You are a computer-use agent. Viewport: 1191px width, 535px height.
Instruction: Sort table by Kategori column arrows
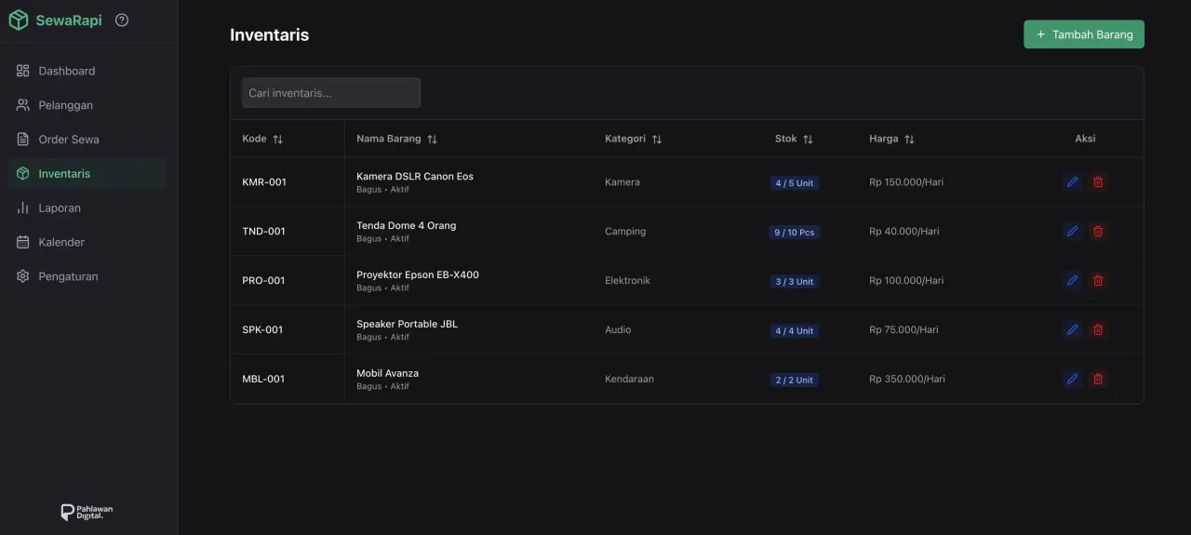tap(656, 140)
